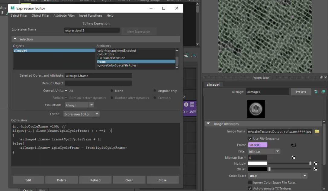Image resolution: width=328 pixels, height=191 pixels.
Task: Click the Offset slider handle
Action: click(x=269, y=169)
